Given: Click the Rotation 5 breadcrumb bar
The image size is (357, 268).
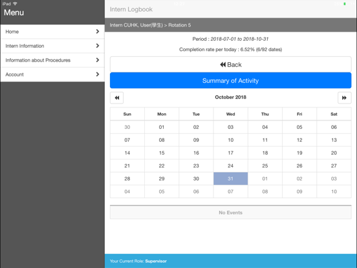Looking at the screenshot, I should coord(231,25).
